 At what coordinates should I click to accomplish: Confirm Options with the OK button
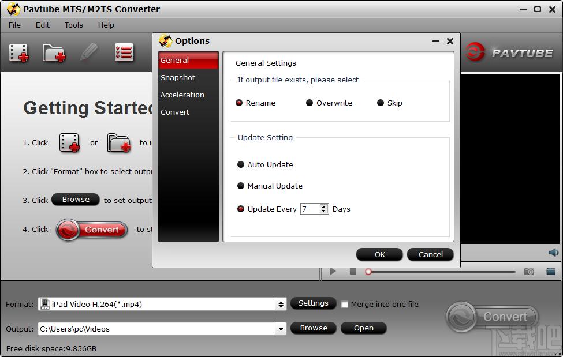379,255
